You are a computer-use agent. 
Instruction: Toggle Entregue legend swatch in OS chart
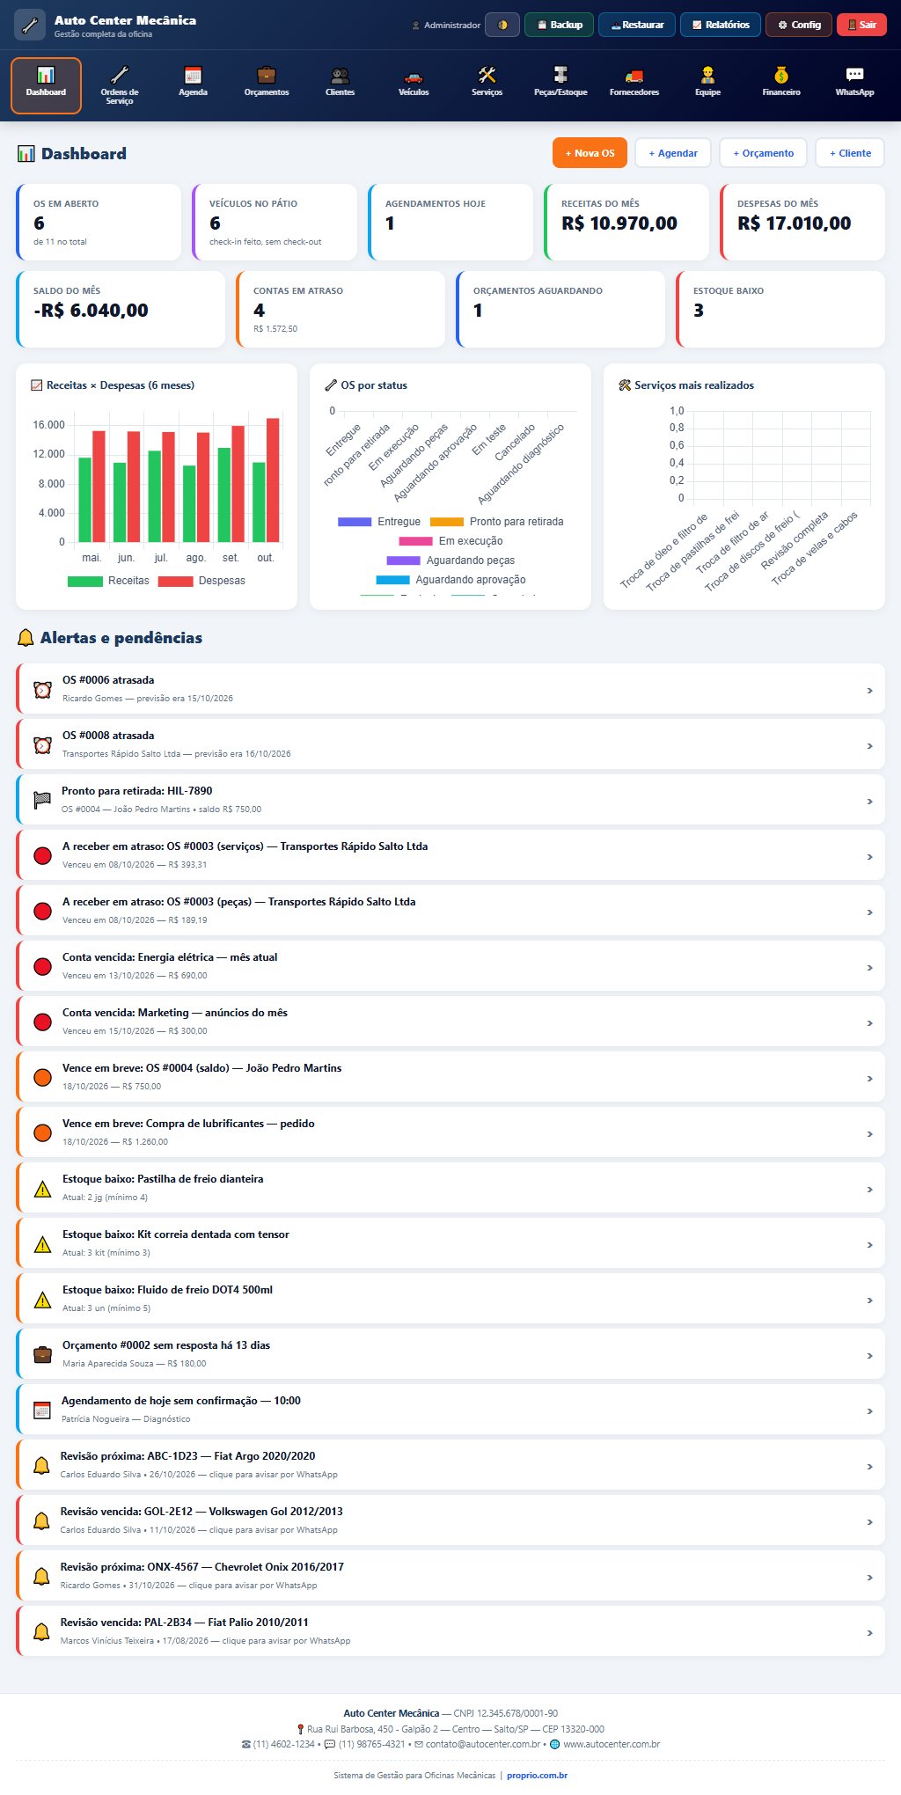tap(355, 522)
